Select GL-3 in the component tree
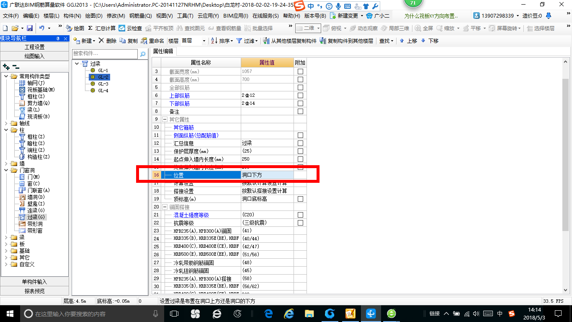This screenshot has height=322, width=572. click(103, 84)
